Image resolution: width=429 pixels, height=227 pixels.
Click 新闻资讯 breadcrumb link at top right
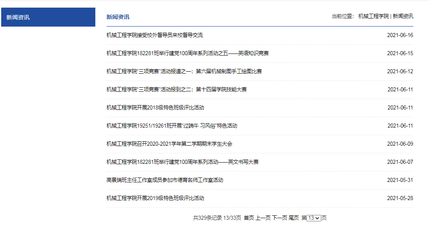pos(403,16)
